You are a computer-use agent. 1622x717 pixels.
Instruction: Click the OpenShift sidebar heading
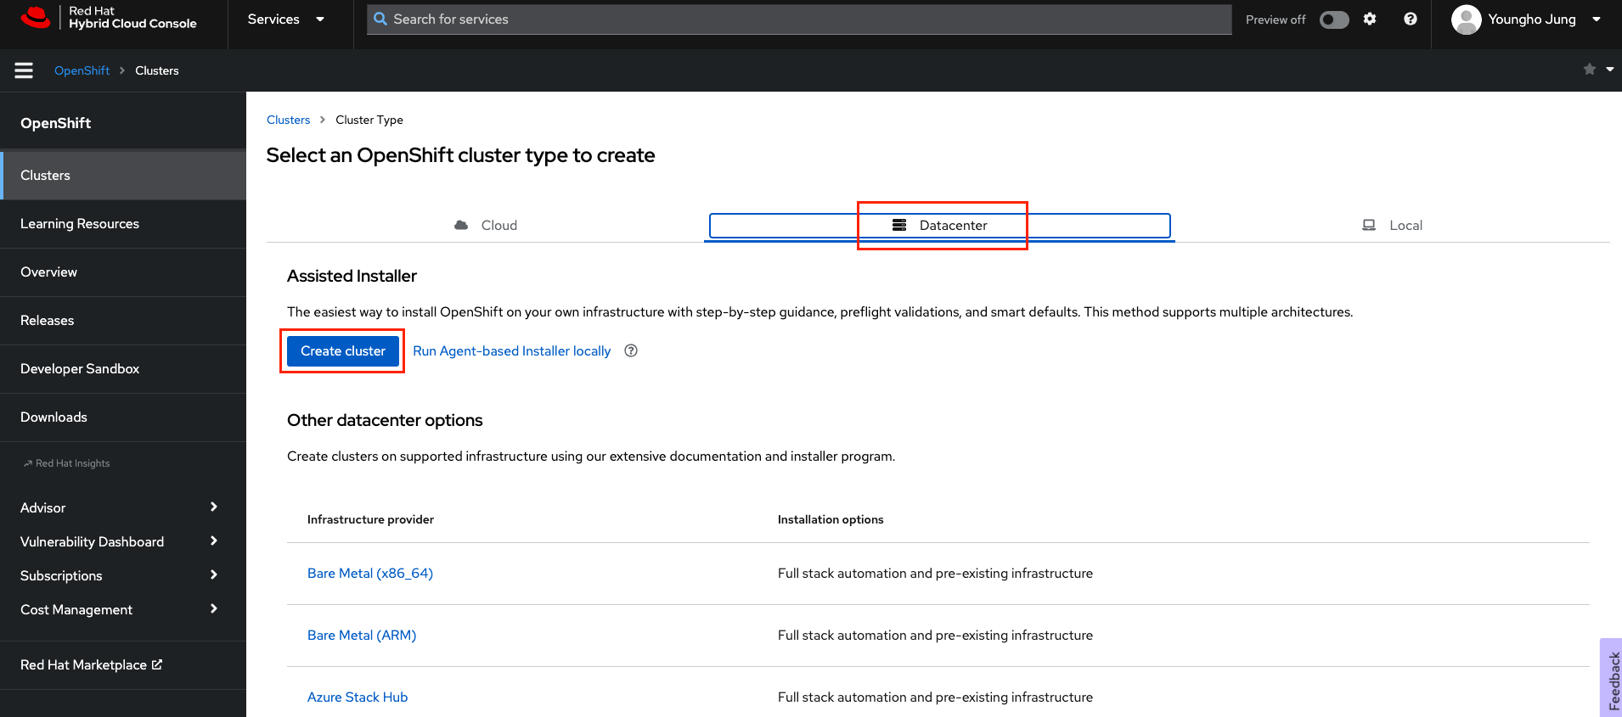pyautogui.click(x=56, y=123)
